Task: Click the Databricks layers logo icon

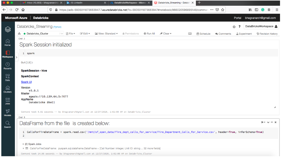Action: pos(8,29)
